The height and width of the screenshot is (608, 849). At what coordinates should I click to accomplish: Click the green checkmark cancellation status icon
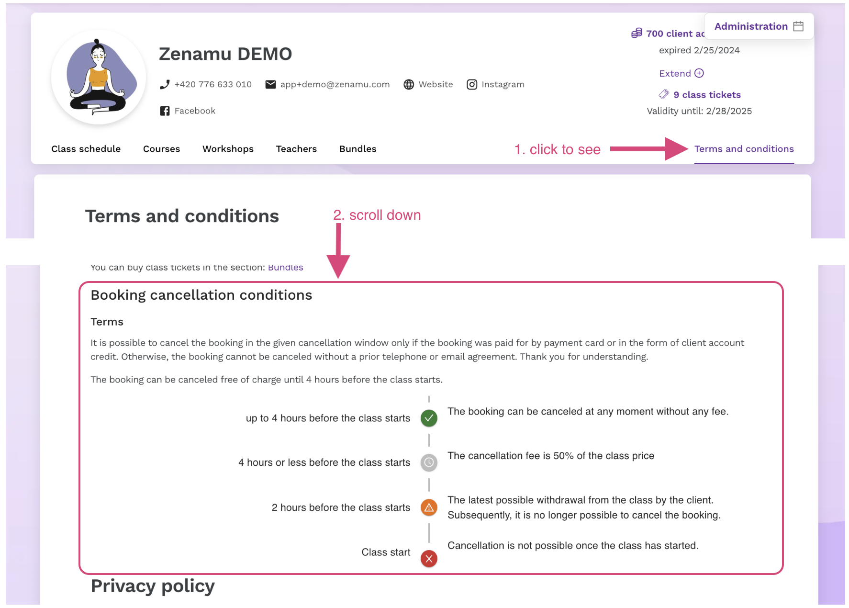click(x=429, y=418)
